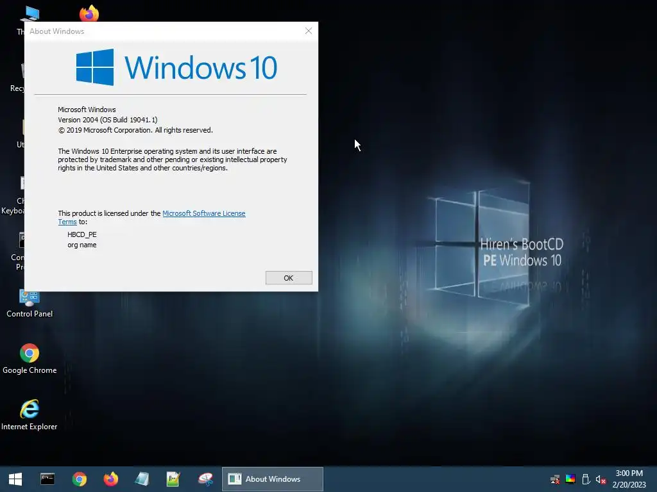Click the '© 2019 Microsoft Corporation' line
657x492 pixels.
[135, 130]
